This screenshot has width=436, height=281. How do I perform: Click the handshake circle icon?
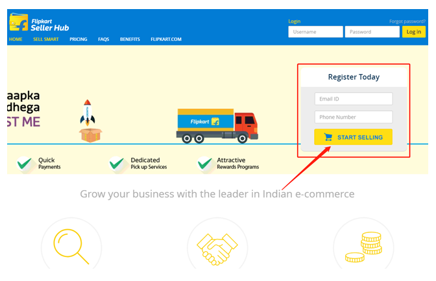[217, 246]
